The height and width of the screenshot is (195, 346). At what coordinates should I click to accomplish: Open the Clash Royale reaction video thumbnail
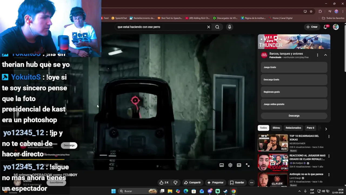point(273,162)
